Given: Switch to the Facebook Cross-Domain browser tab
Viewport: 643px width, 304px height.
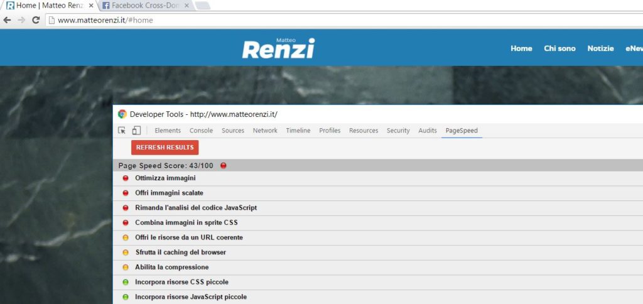Looking at the screenshot, I should [146, 6].
